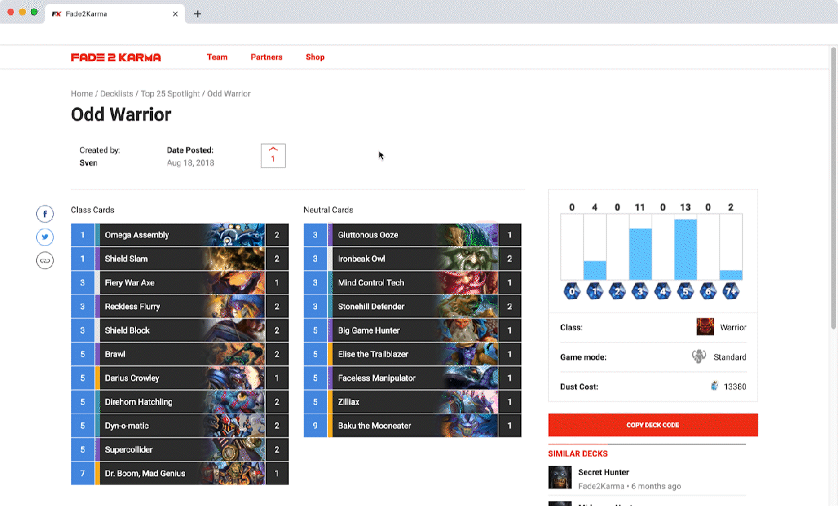Select Shield Slam card row

(180, 259)
